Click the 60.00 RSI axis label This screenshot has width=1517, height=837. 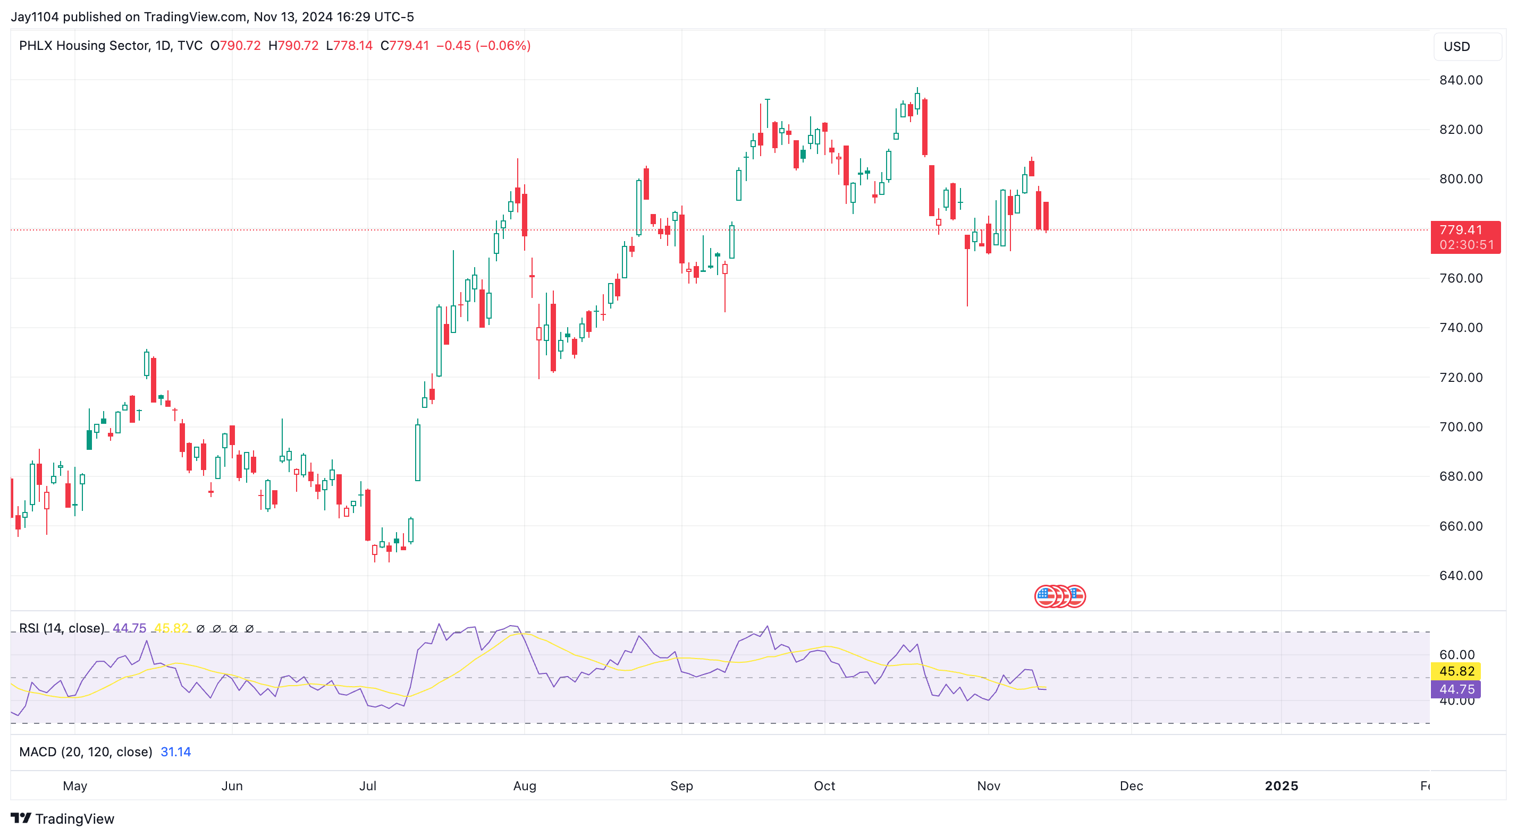pos(1457,654)
